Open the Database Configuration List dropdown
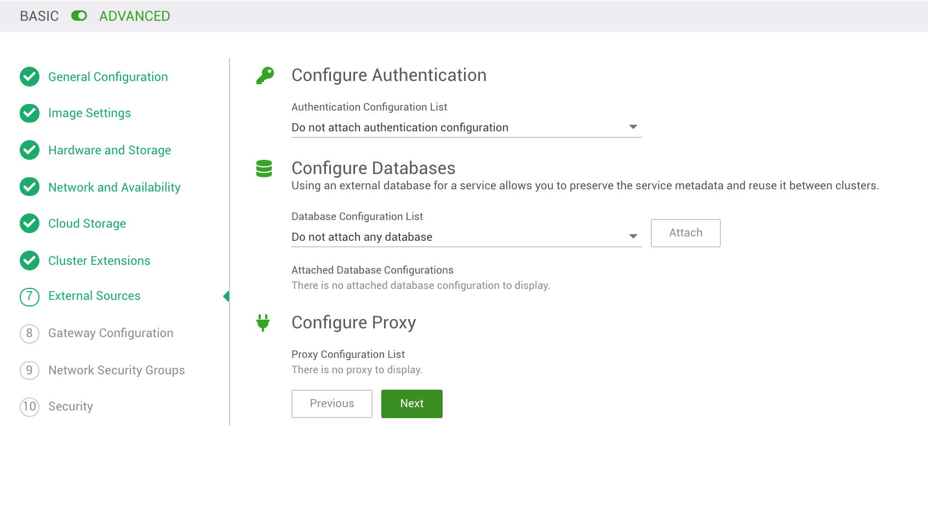Image resolution: width=928 pixels, height=521 pixels. 466,236
